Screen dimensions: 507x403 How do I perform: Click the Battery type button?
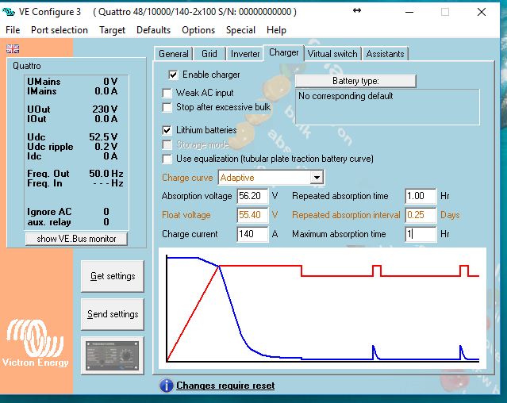[x=355, y=81]
